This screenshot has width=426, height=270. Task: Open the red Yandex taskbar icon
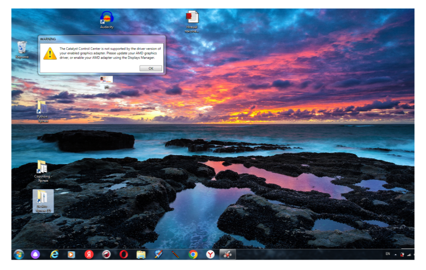89,255
